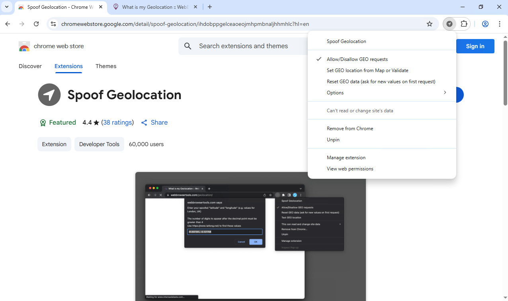Go back to previous page
508x301 pixels.
point(8,24)
